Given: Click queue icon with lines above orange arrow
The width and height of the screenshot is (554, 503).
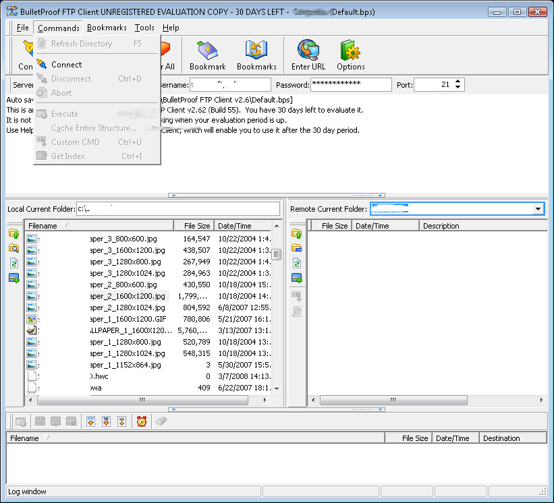Looking at the screenshot, I should click(91, 421).
